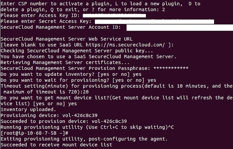Click "Succeeded to receive mount device list" text

pos(56,145)
